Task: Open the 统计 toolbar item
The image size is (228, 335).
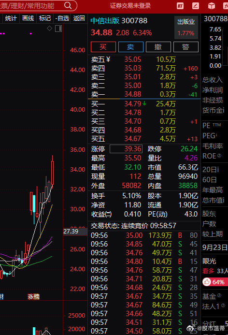Action: (x=11, y=18)
